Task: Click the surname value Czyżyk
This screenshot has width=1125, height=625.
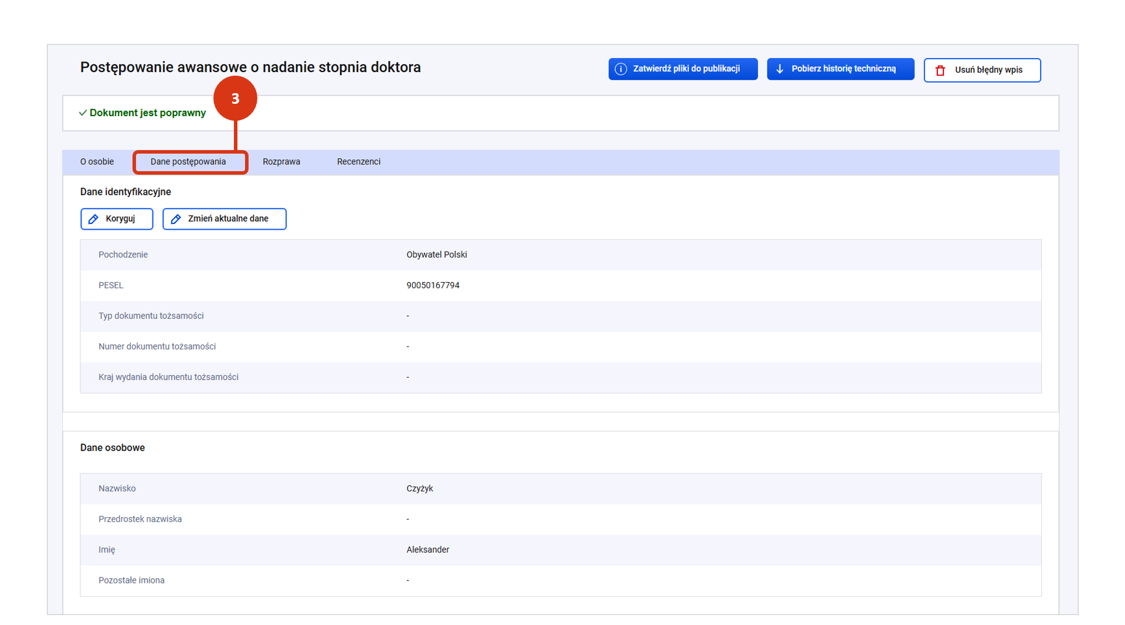Action: tap(420, 488)
